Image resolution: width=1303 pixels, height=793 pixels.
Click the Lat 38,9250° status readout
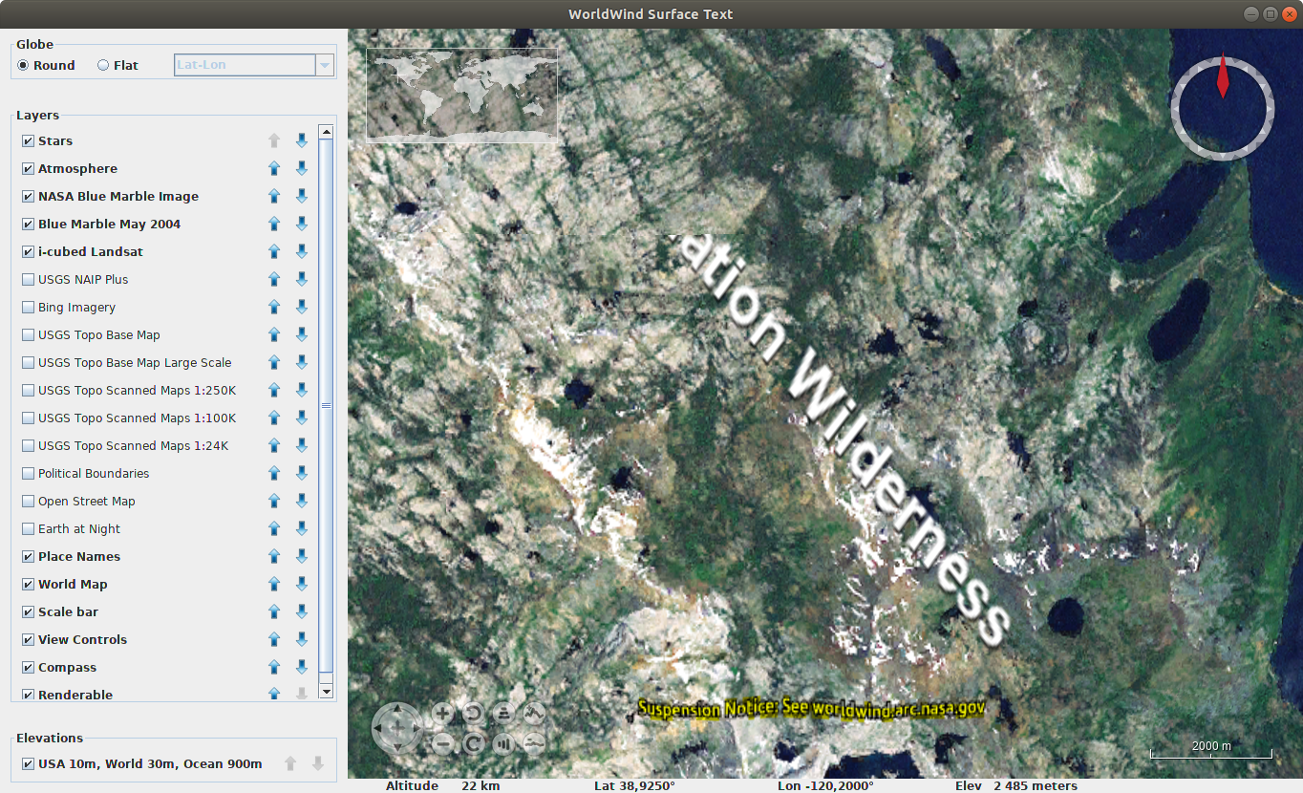(x=634, y=785)
